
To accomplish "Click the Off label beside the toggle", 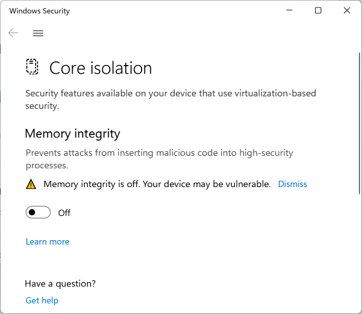I will pos(64,213).
